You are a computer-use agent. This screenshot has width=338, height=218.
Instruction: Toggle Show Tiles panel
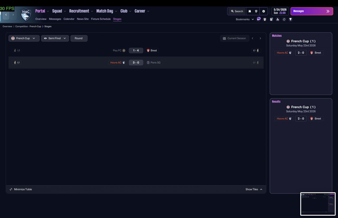point(254,189)
